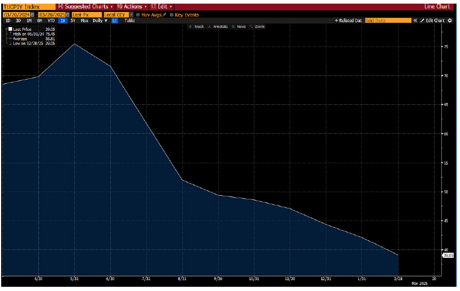460x291 pixels.
Task: Click the Related Data button
Action: pos(348,20)
